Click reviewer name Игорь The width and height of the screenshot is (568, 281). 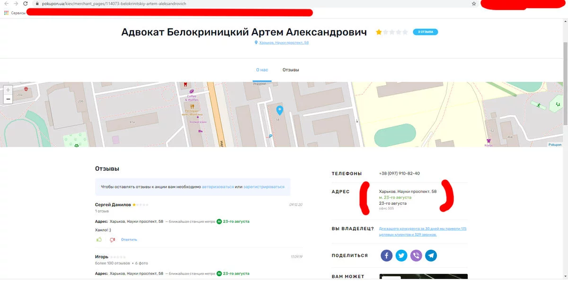pyautogui.click(x=102, y=257)
